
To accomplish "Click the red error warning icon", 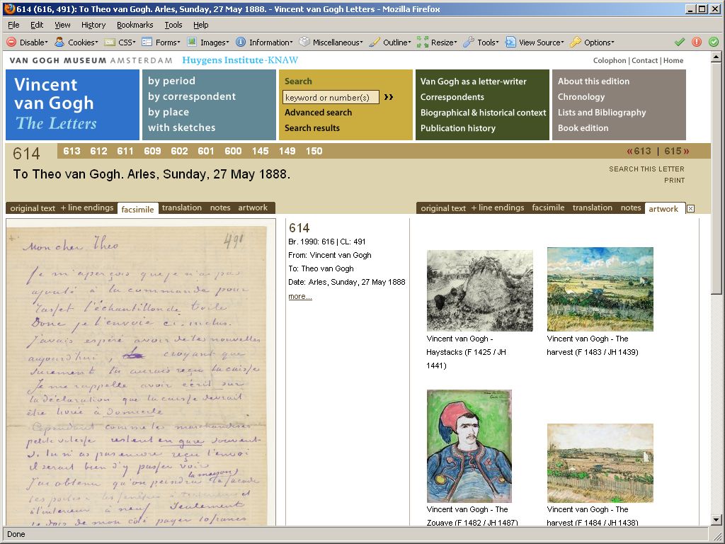I will 697,42.
